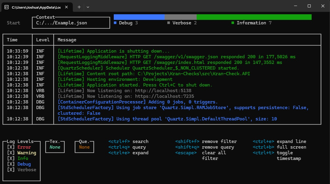
Task: Click the Information legend square
Action: [x=233, y=23]
